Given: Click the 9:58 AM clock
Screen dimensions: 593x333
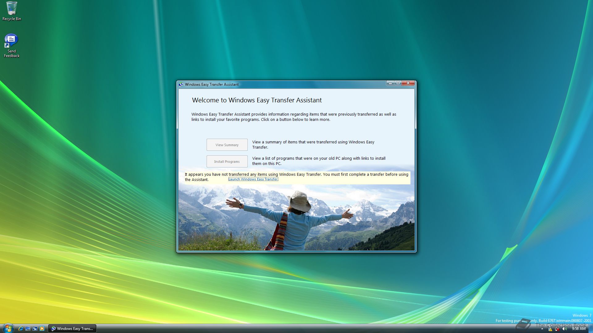Looking at the screenshot, I should 579,329.
